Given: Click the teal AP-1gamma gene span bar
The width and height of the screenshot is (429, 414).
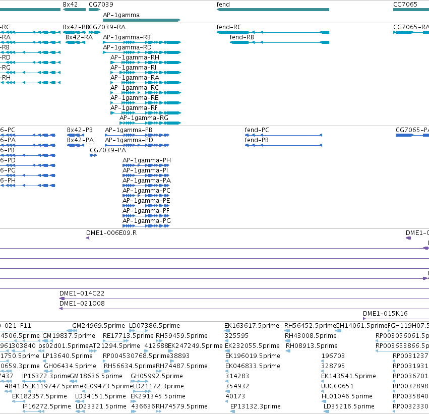Looking at the screenshot, I should tap(142, 20).
